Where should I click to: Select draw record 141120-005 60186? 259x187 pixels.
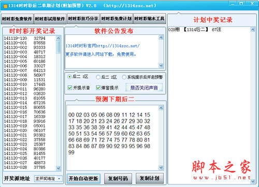click(25, 61)
